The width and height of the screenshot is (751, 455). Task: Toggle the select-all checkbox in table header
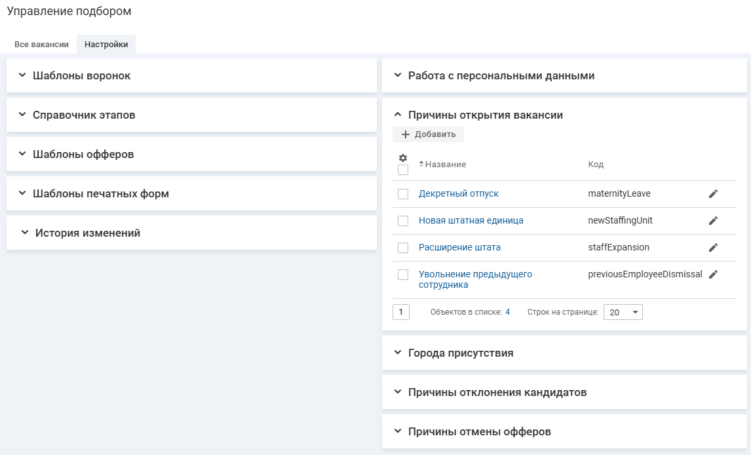click(x=403, y=170)
